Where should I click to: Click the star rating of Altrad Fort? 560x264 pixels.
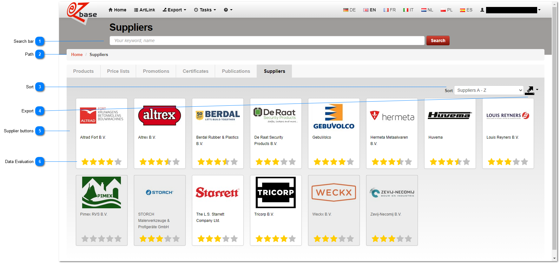click(x=102, y=162)
